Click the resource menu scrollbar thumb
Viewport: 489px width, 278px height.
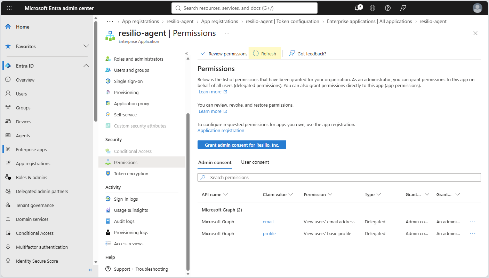(188, 192)
